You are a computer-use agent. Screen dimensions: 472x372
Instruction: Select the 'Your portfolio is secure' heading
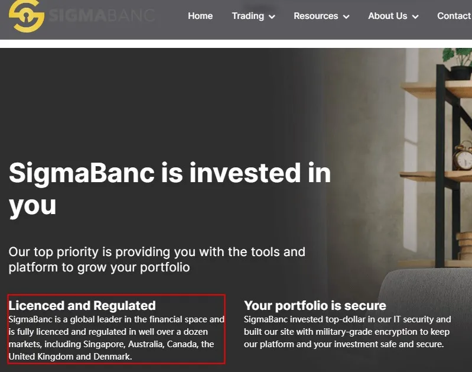tap(315, 305)
